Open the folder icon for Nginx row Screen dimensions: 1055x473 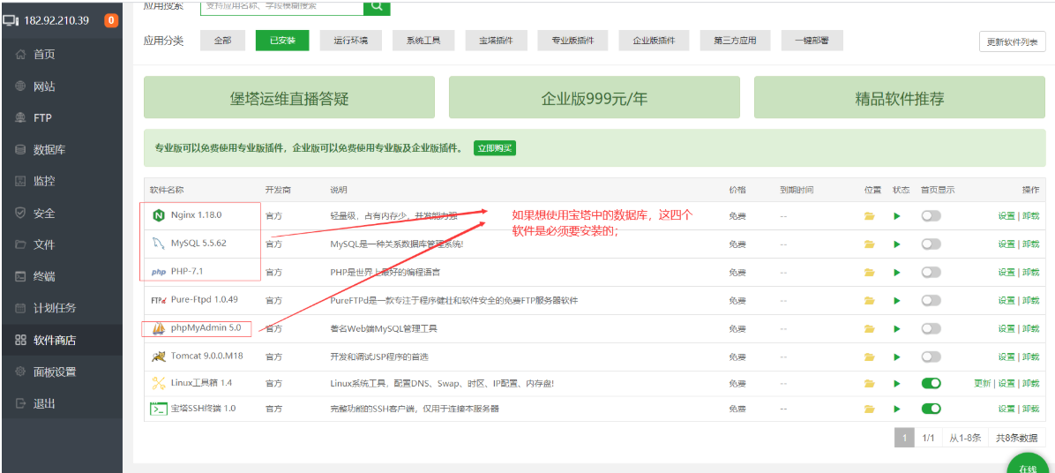point(869,216)
